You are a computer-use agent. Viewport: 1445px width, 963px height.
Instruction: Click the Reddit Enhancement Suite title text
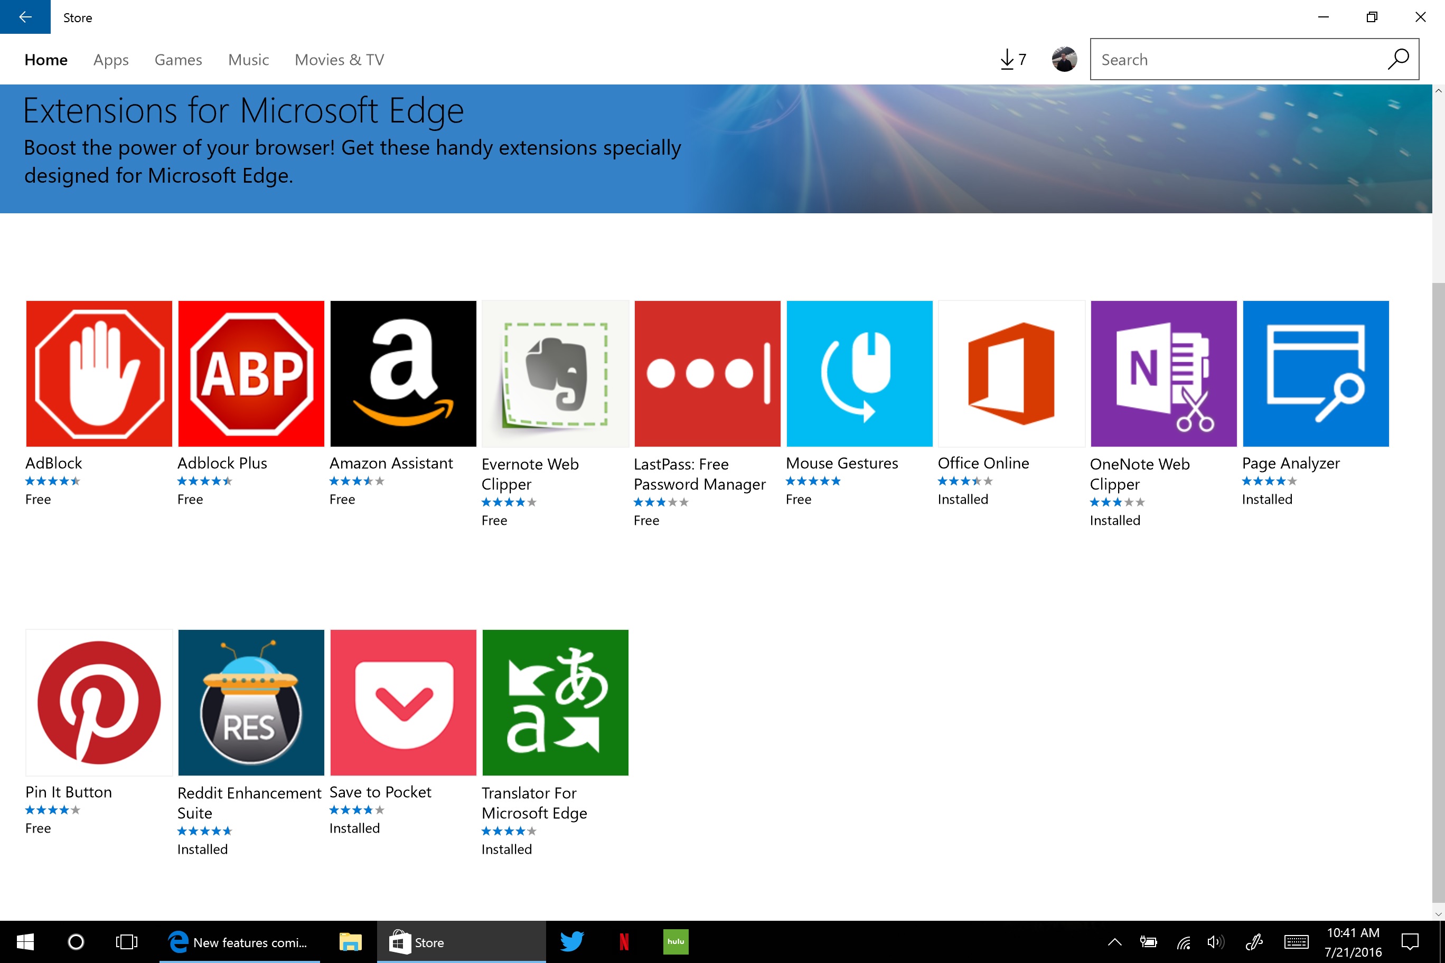(249, 802)
